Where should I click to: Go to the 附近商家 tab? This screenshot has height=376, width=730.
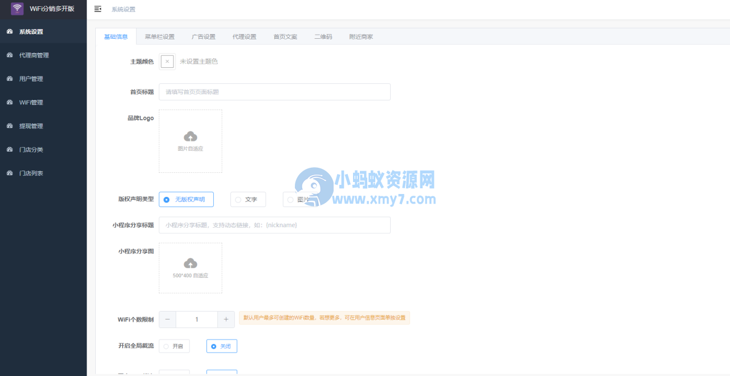coord(360,36)
